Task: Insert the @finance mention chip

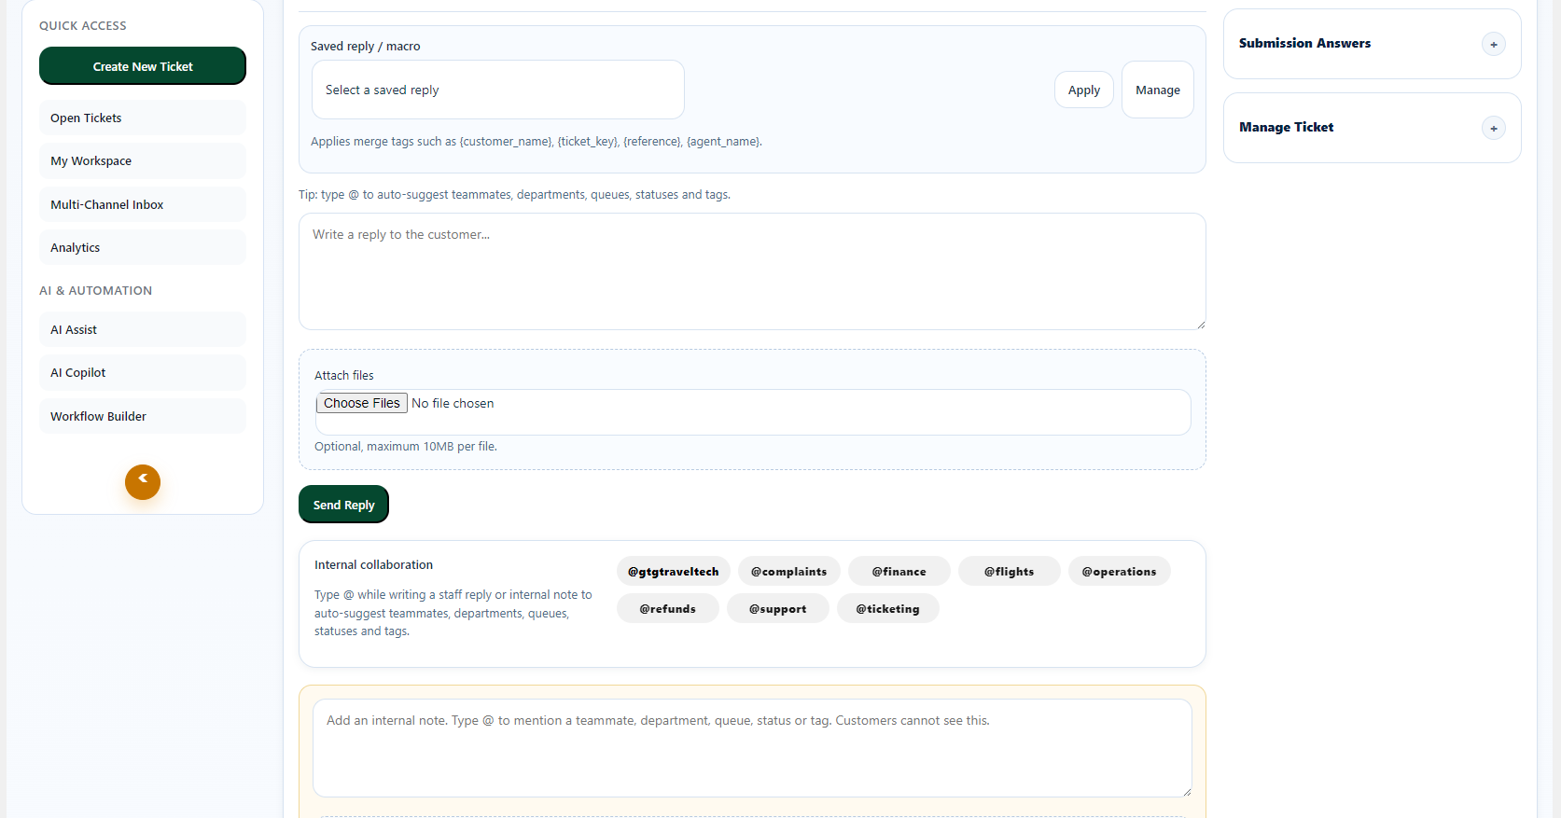Action: click(x=899, y=571)
